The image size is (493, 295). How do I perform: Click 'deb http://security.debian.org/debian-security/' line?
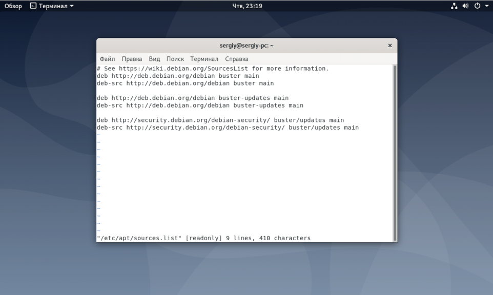[x=220, y=120]
